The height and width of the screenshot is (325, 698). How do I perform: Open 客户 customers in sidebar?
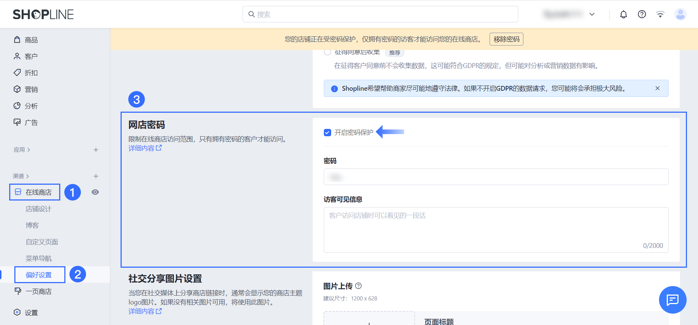(31, 56)
